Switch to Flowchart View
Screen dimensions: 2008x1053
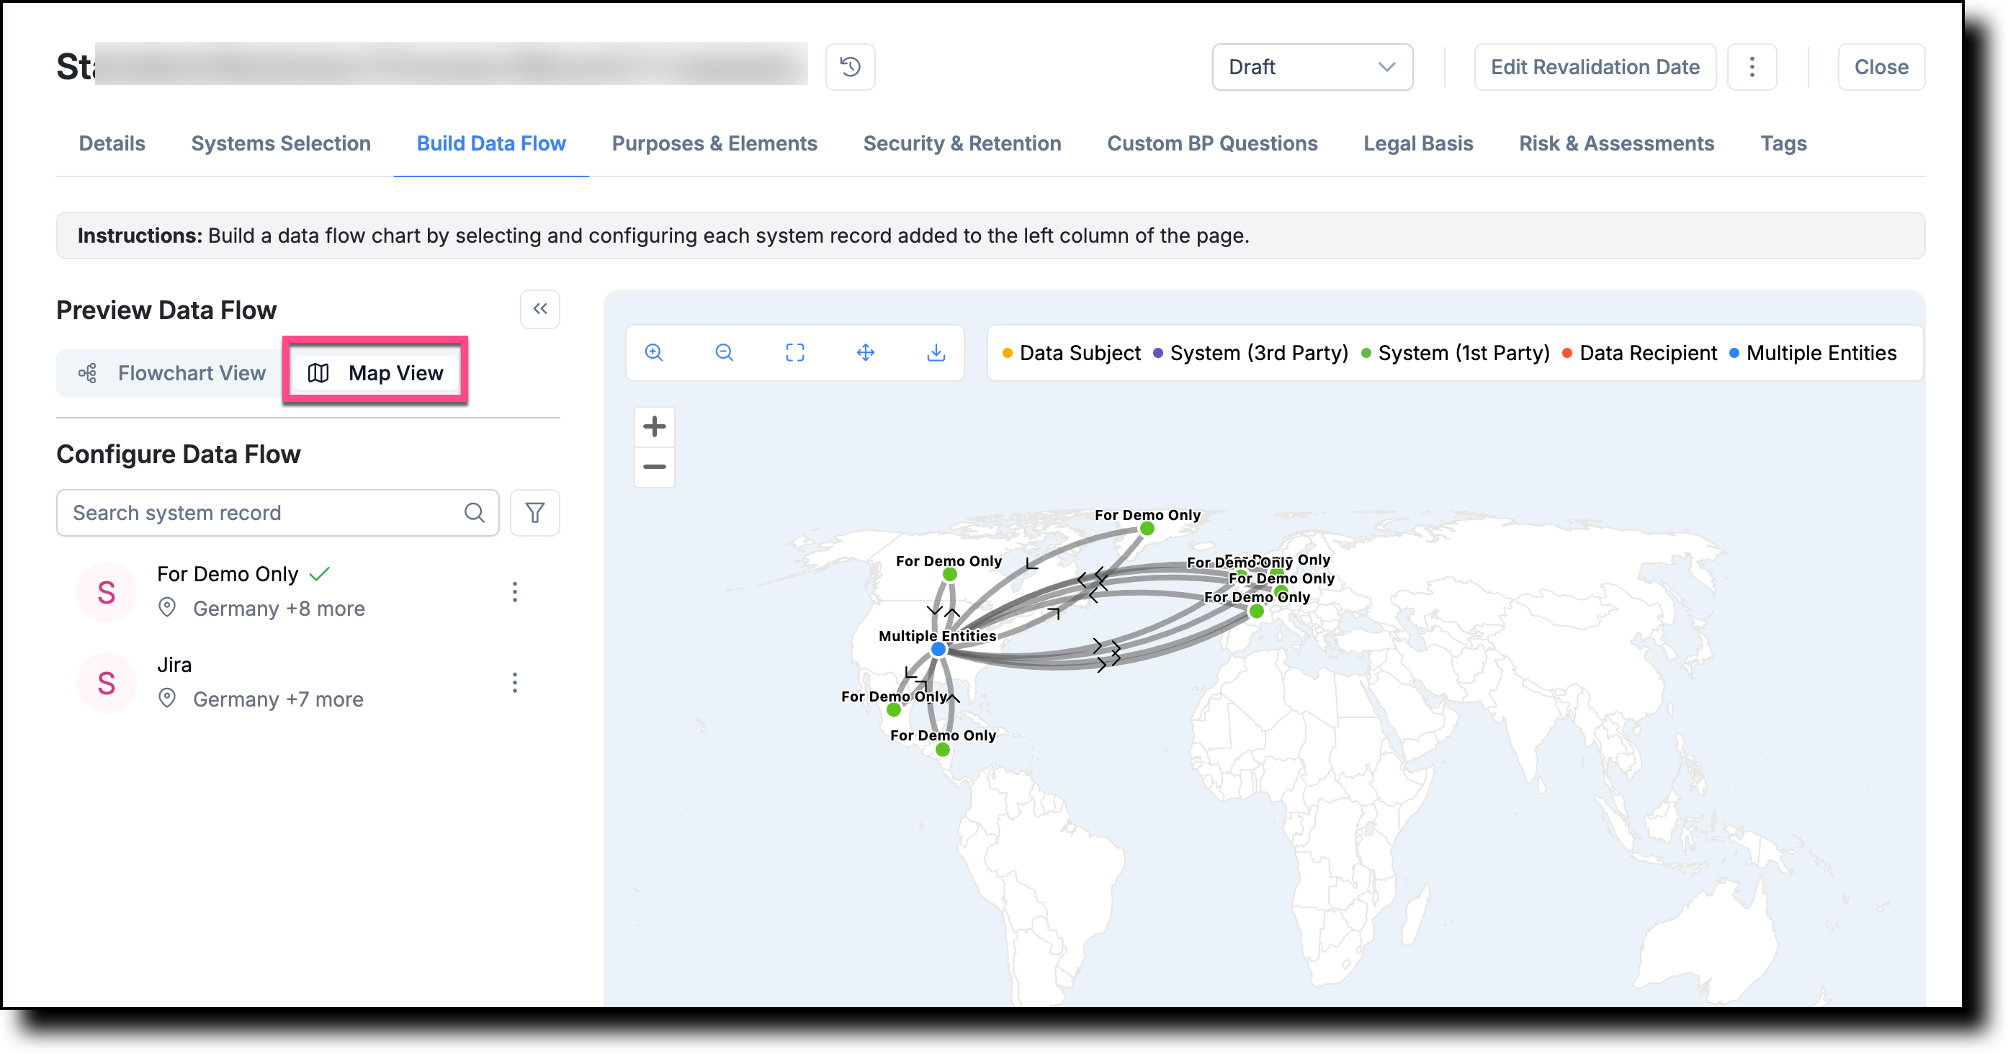point(172,373)
